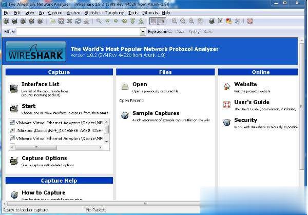Image resolution: width=308 pixels, height=215 pixels.
Task: Save the current display filter
Action: tap(208, 32)
